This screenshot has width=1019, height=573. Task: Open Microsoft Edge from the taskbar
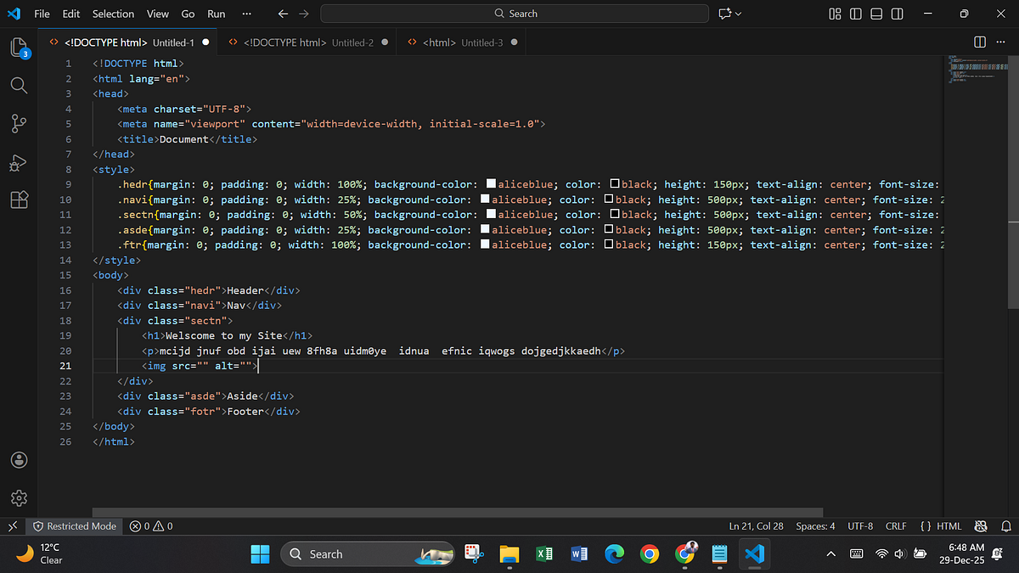[x=614, y=554]
